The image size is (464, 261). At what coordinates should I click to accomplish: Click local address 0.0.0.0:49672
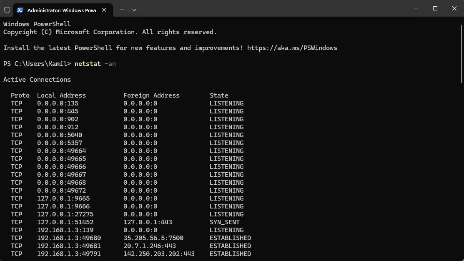pyautogui.click(x=62, y=191)
